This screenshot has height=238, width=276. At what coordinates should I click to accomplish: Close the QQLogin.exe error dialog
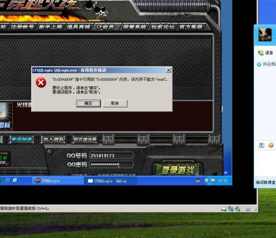168,70
